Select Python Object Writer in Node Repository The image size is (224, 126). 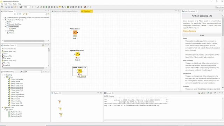(x=17, y=97)
